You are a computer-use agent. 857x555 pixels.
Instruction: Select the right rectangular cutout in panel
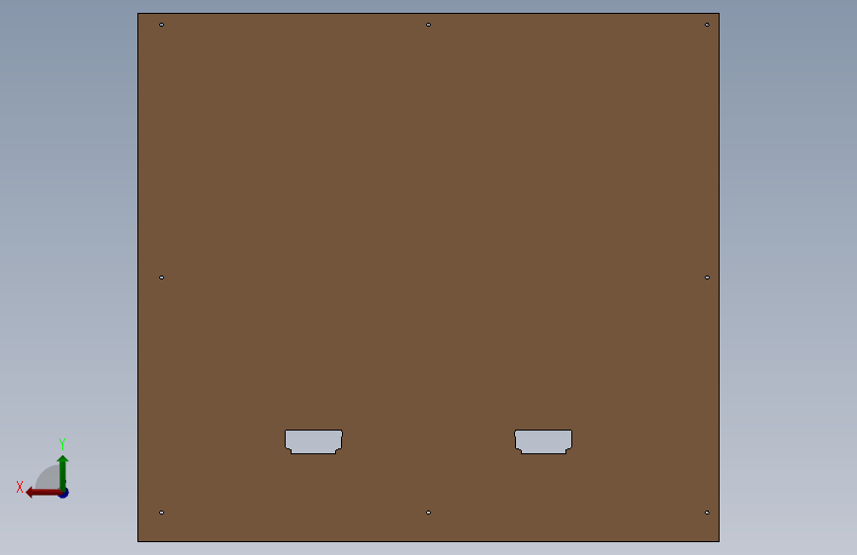coord(544,441)
